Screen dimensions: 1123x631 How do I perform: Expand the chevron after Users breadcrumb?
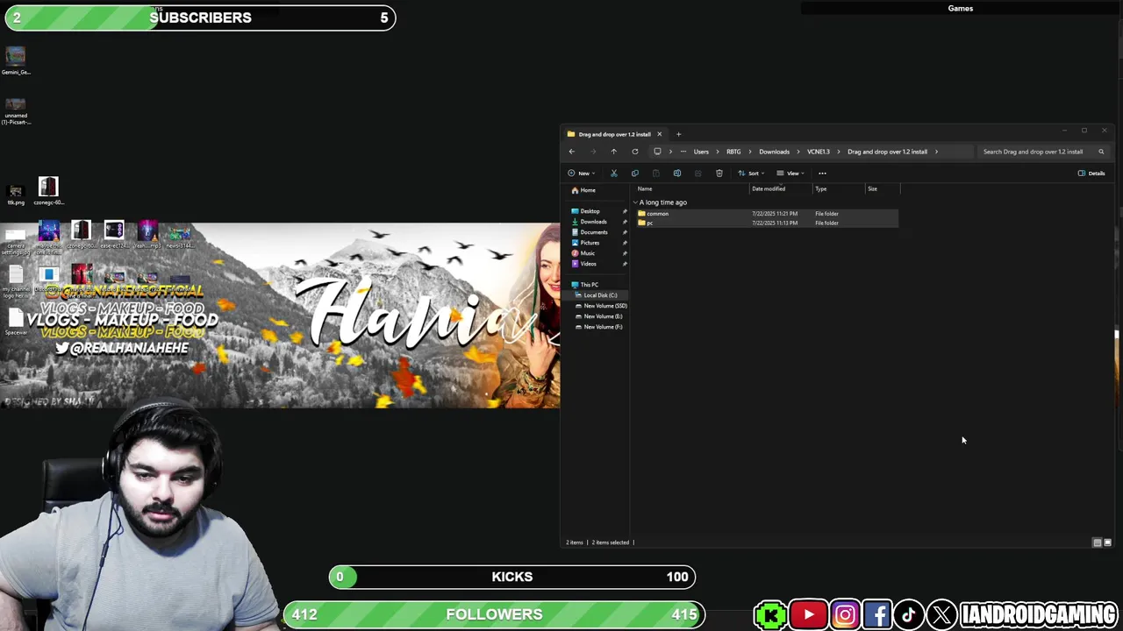[x=717, y=152]
